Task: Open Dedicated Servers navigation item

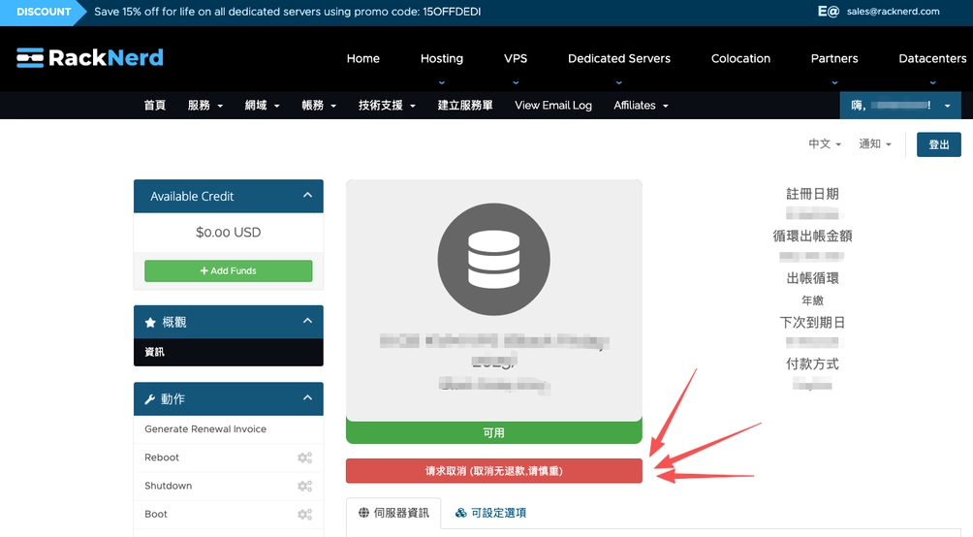Action: [x=618, y=58]
